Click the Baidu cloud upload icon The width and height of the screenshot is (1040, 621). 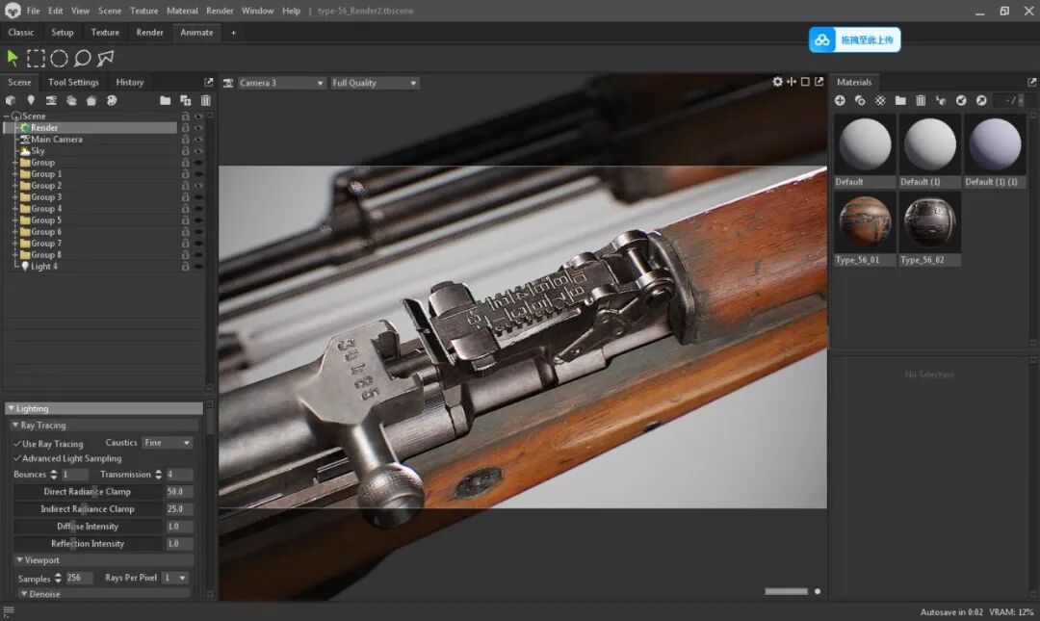point(822,39)
